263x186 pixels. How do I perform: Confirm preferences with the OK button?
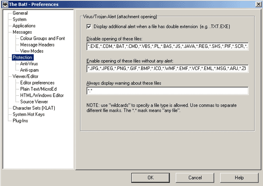pyautogui.click(x=150, y=178)
